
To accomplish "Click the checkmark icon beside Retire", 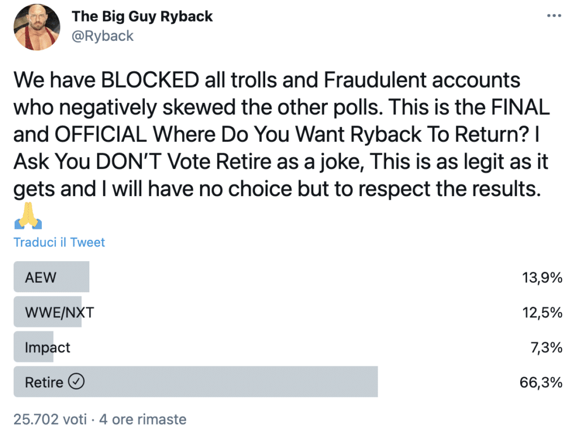I will click(76, 382).
